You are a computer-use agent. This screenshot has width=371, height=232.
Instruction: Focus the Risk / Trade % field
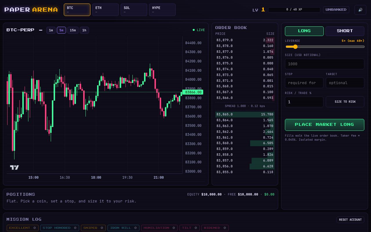304,102
